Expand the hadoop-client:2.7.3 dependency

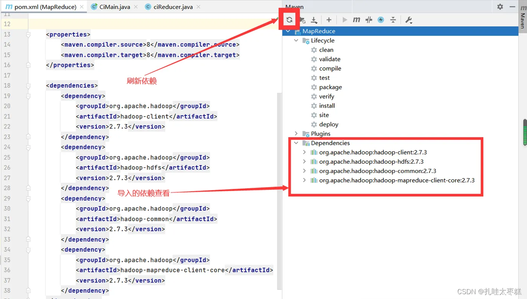pos(305,152)
